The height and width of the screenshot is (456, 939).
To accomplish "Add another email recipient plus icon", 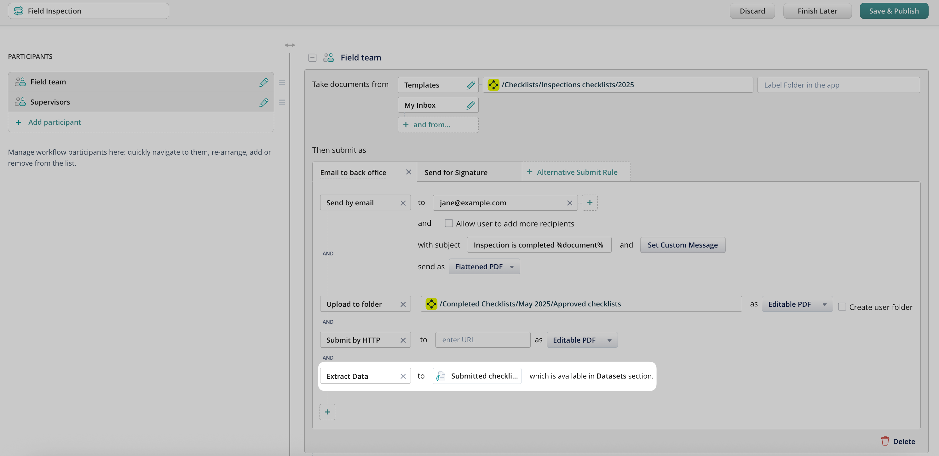I will click(590, 202).
